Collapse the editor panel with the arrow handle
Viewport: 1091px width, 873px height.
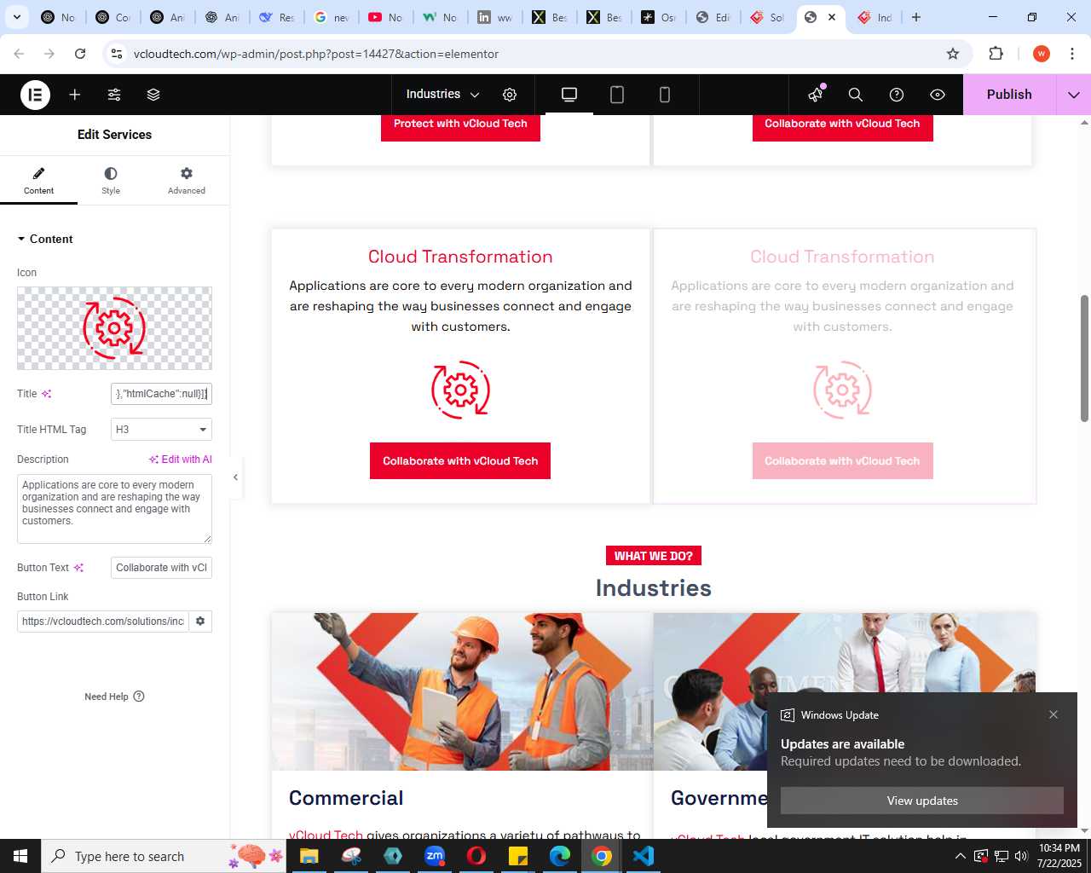click(235, 477)
